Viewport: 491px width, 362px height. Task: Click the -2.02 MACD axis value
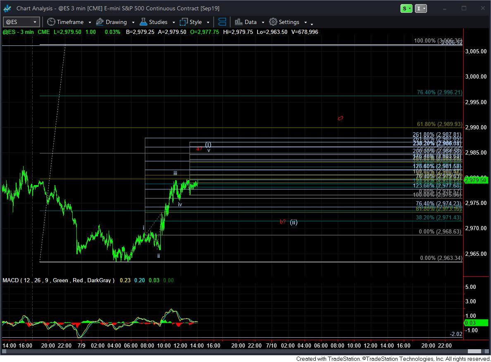(x=456, y=334)
